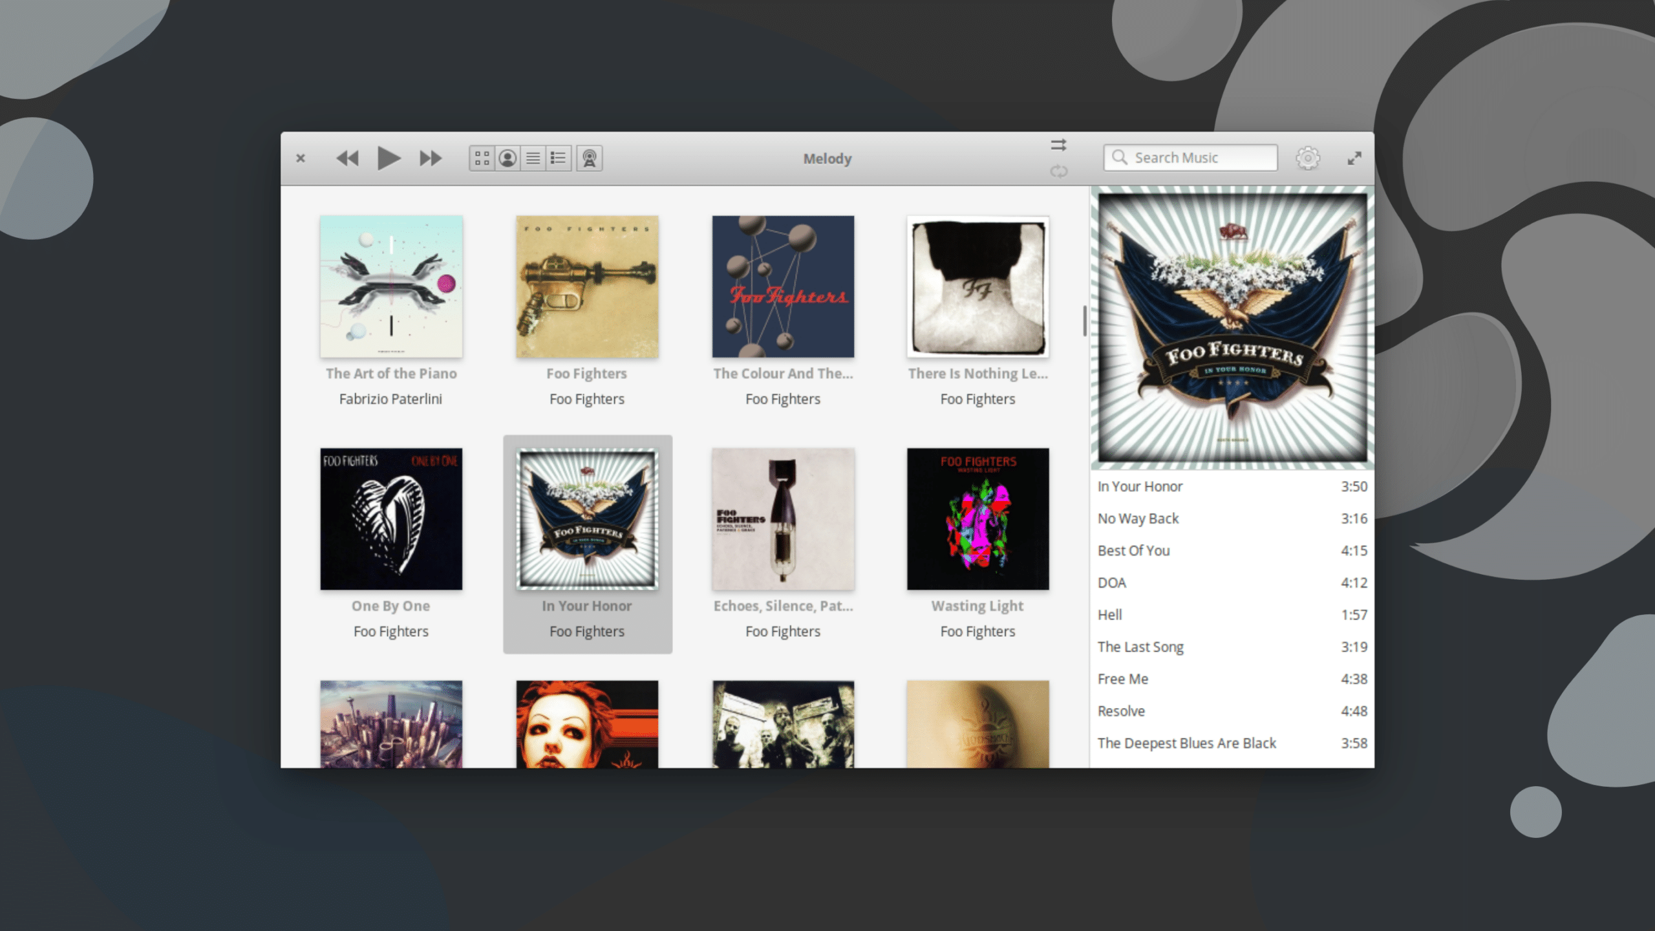Select The Colour And The... album cover
Image resolution: width=1655 pixels, height=931 pixels.
pos(783,286)
